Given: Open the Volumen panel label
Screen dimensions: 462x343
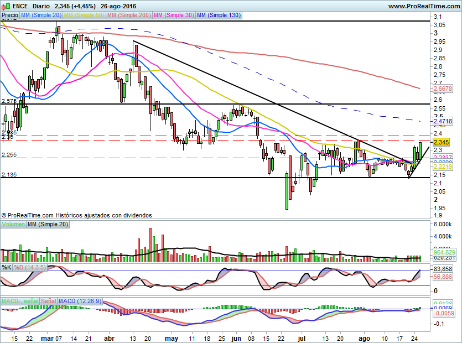Looking at the screenshot, I should point(13,224).
